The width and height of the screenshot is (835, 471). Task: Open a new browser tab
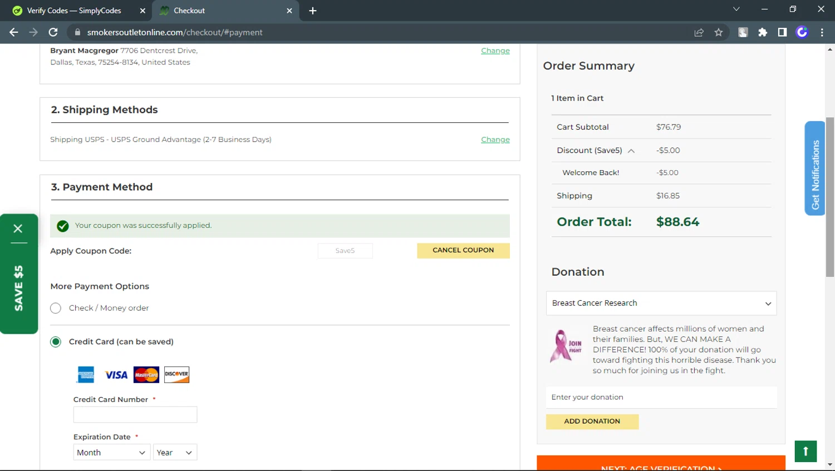(x=313, y=11)
